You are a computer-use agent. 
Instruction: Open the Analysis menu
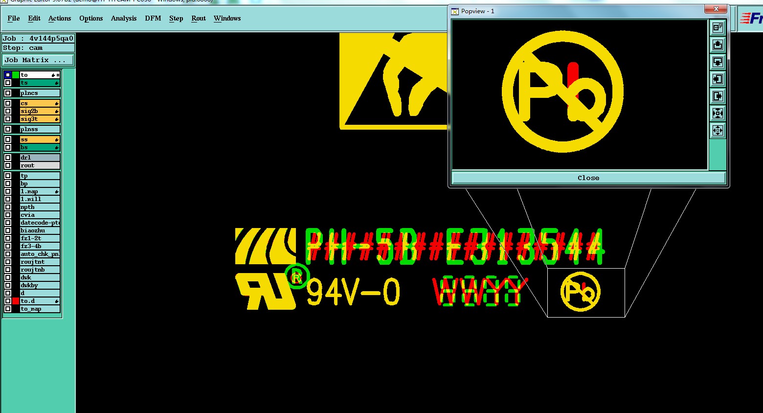[124, 18]
